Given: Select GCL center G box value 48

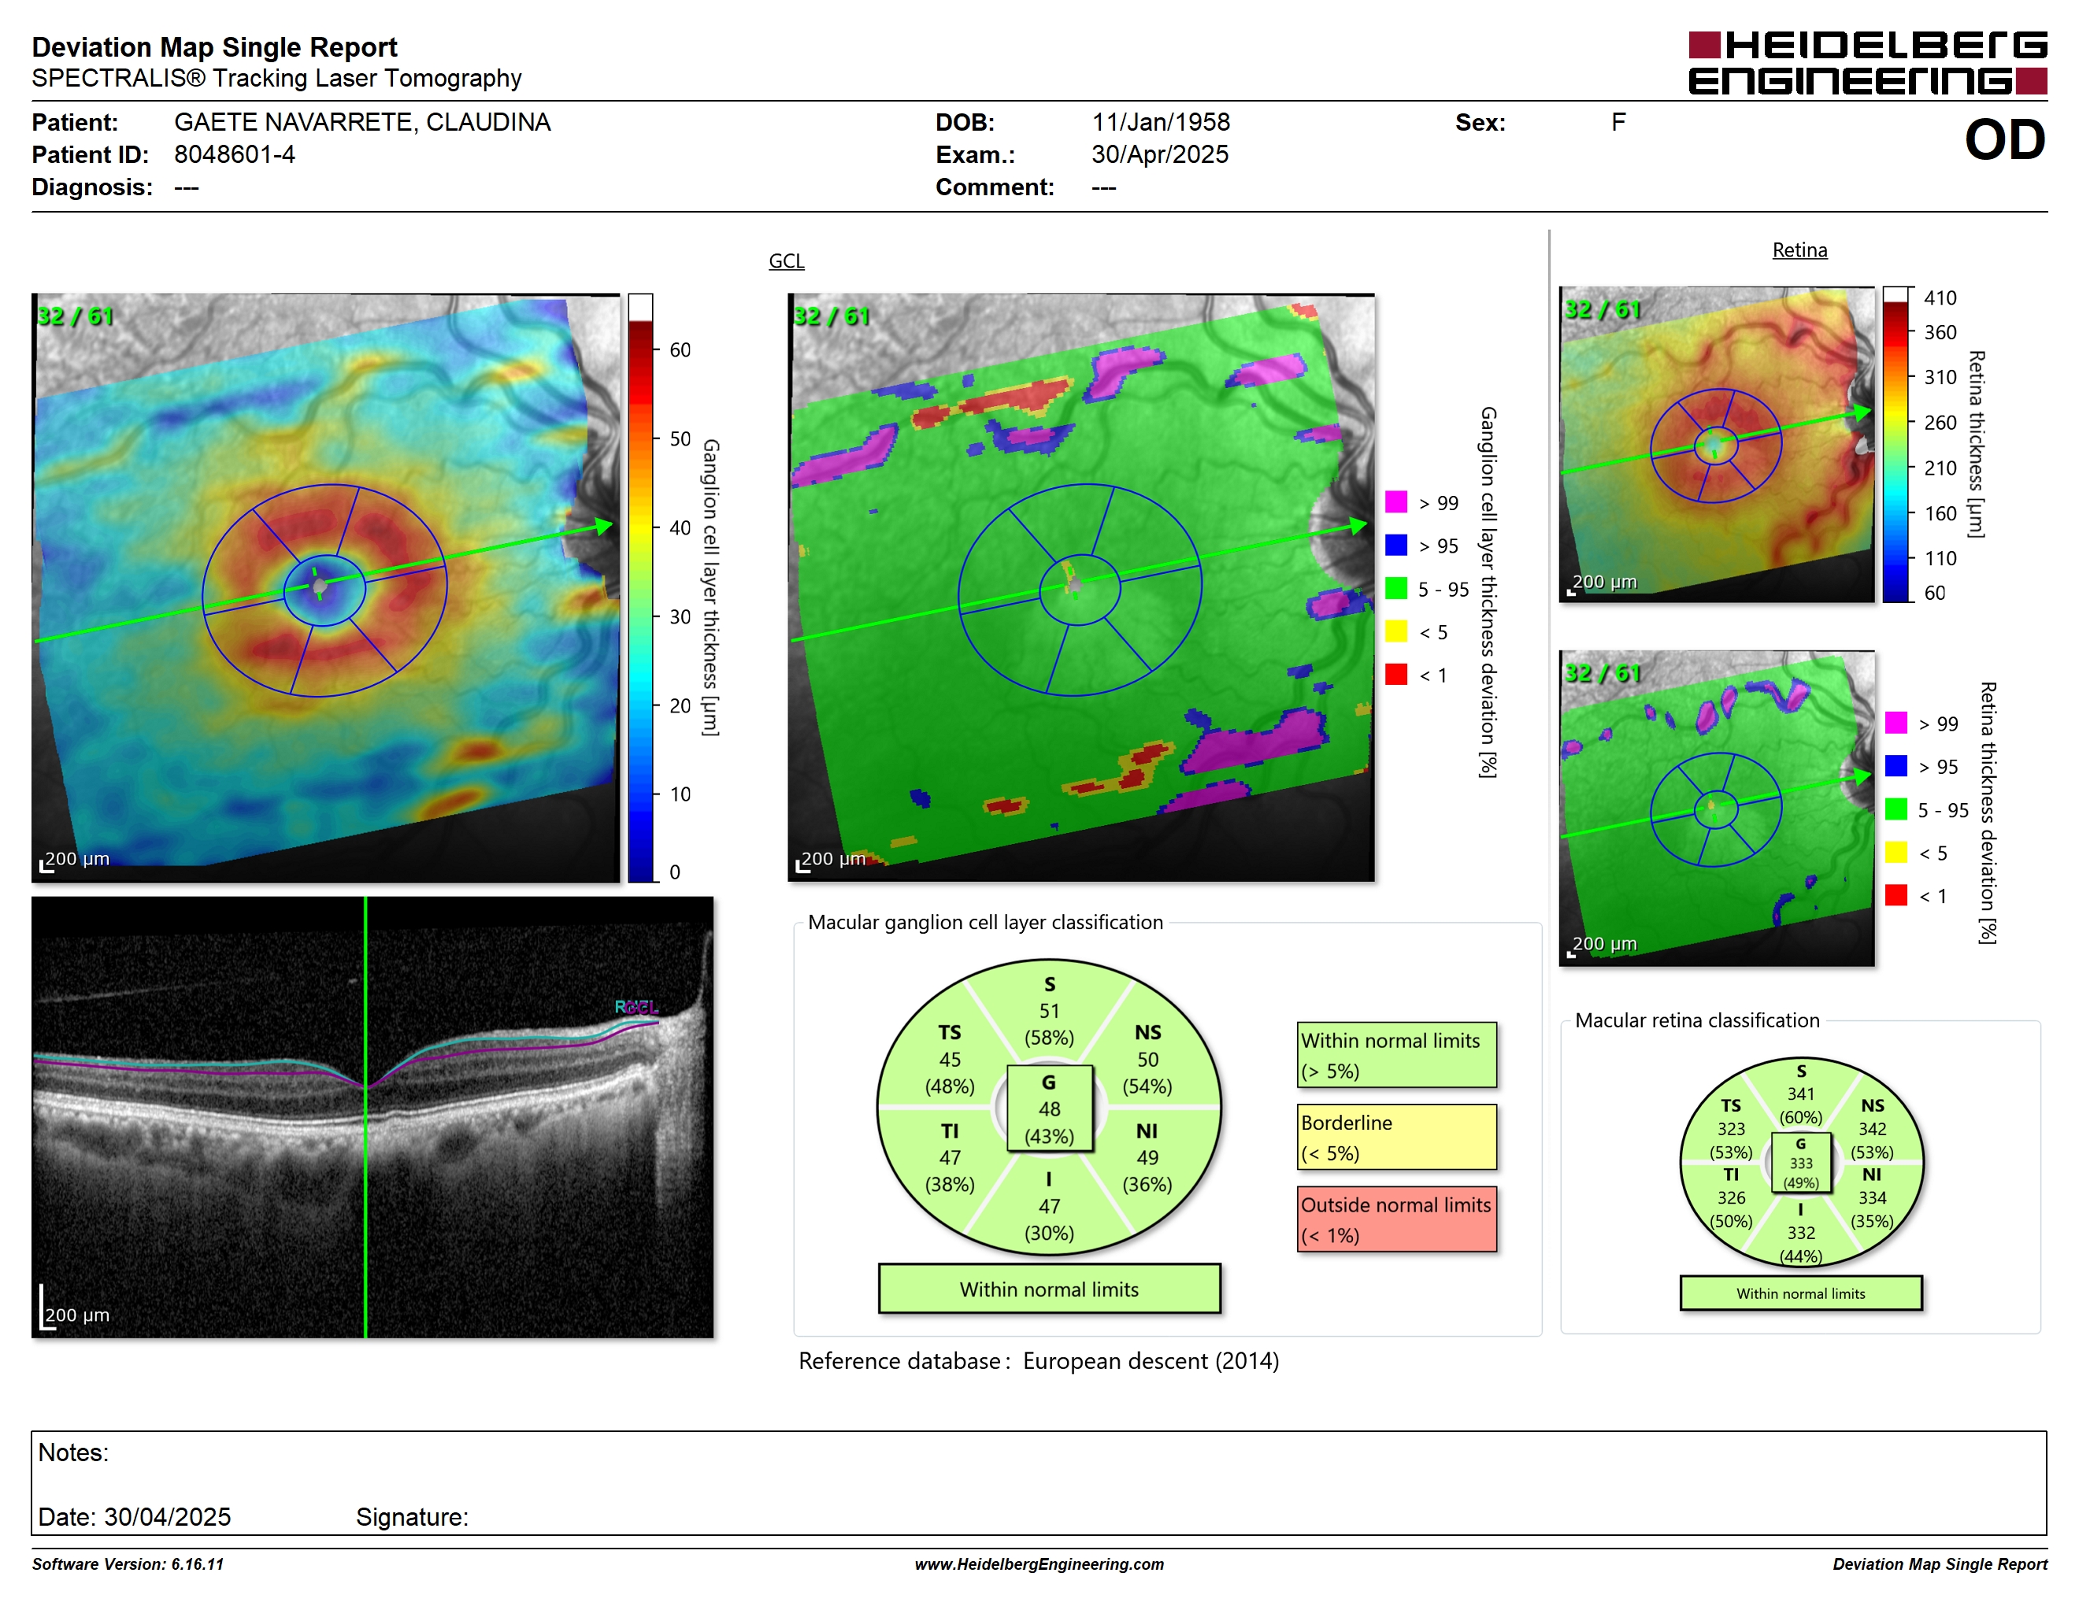Looking at the screenshot, I should pyautogui.click(x=1049, y=1108).
